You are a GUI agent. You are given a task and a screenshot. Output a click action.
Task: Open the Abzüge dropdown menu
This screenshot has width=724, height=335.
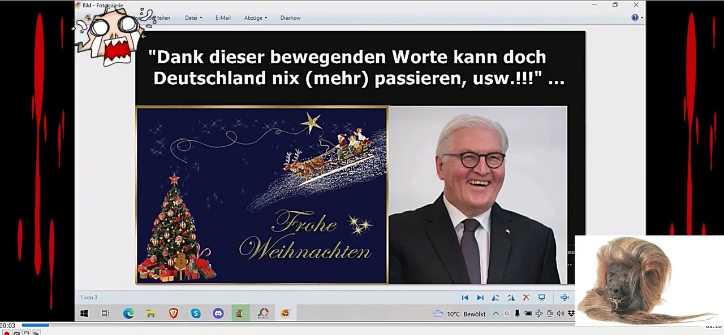tap(256, 18)
